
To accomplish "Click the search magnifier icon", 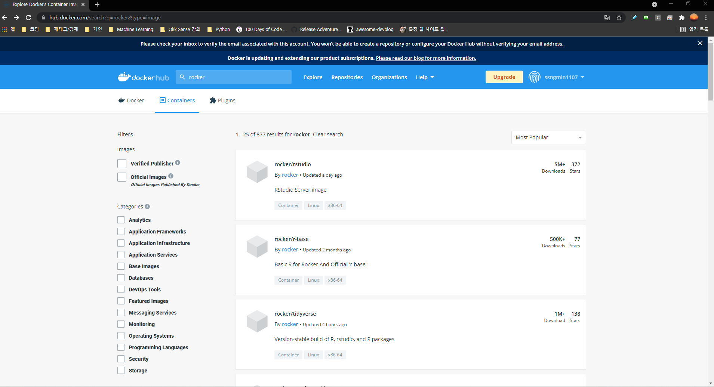I will tap(182, 77).
